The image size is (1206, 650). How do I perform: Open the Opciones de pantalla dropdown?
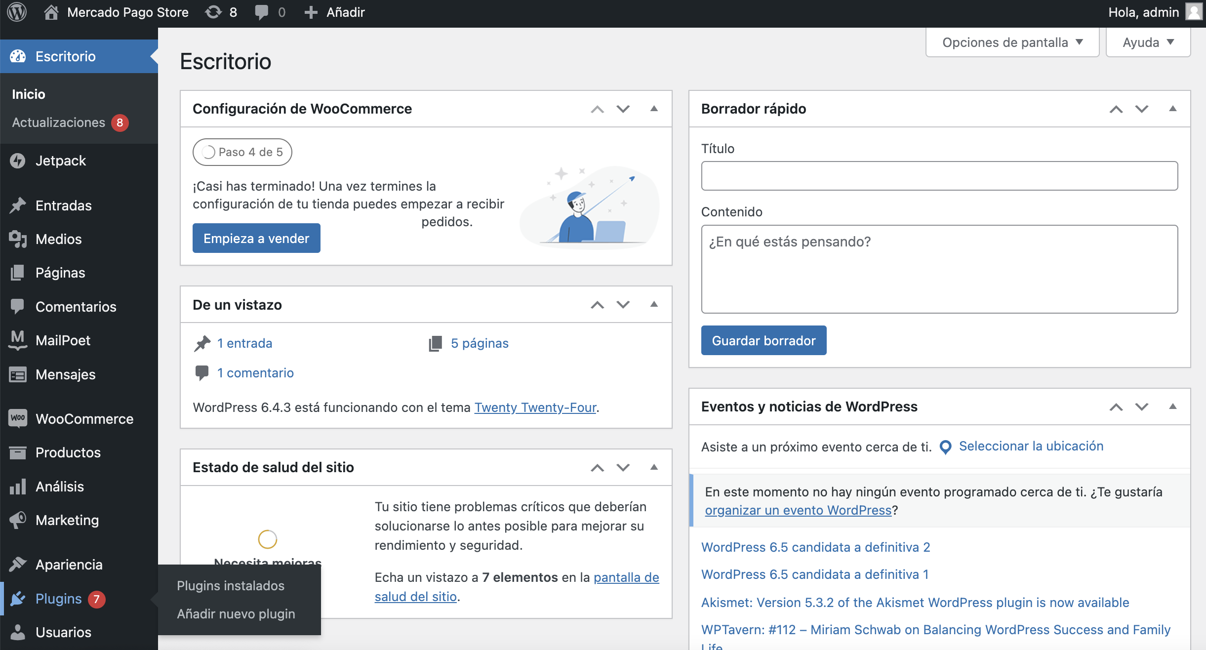pyautogui.click(x=1012, y=42)
